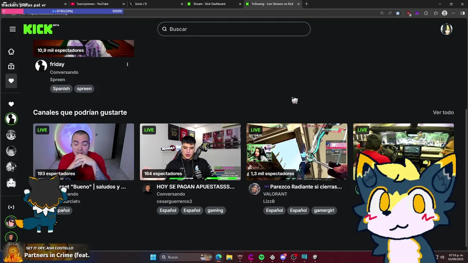Image resolution: width=468 pixels, height=263 pixels.
Task: Open the friday stream title
Action: (57, 64)
